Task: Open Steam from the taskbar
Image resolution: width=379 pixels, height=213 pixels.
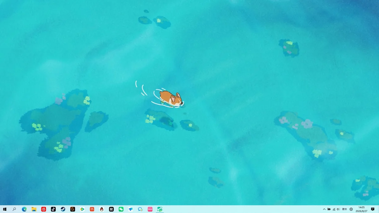Action: (63, 209)
